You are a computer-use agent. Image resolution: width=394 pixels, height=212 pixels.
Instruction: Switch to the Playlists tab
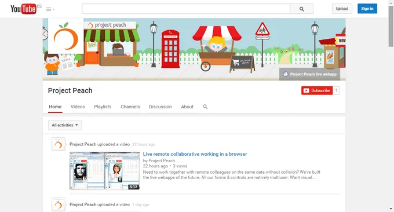(103, 107)
